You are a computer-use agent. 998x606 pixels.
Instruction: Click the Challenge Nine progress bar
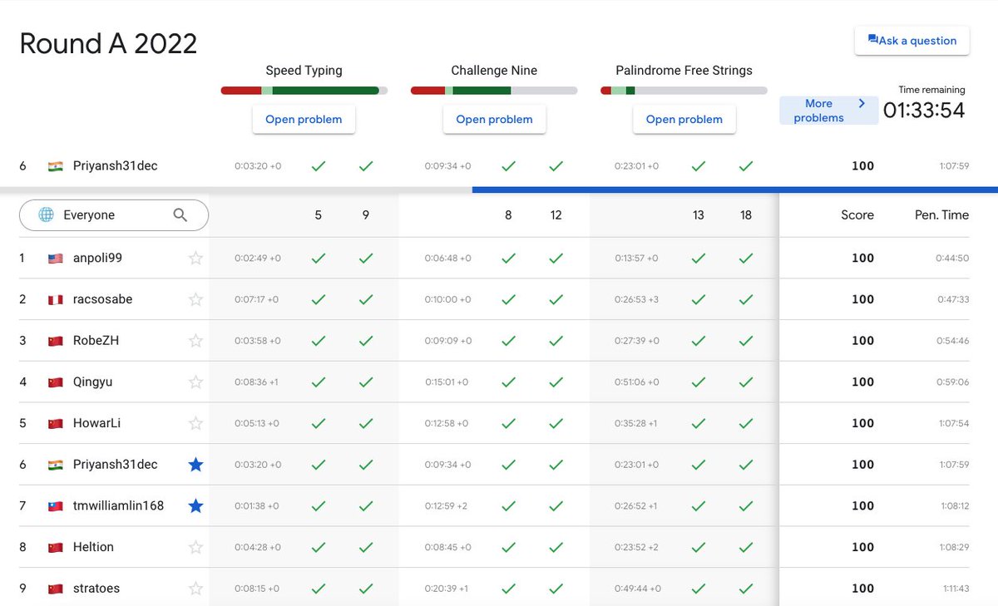tap(494, 91)
